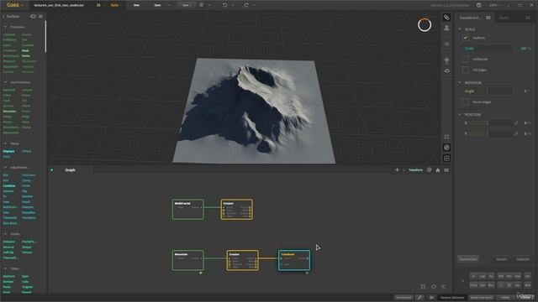
Task: Click the auto-arrange icon at graph bottom
Action: click(x=443, y=286)
